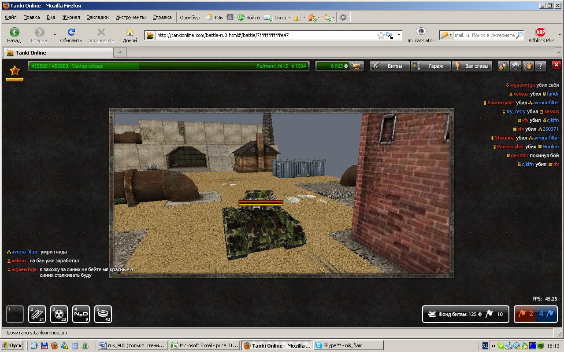Click the experience progress bar
Screen dimensions: 564x352
[x=168, y=66]
